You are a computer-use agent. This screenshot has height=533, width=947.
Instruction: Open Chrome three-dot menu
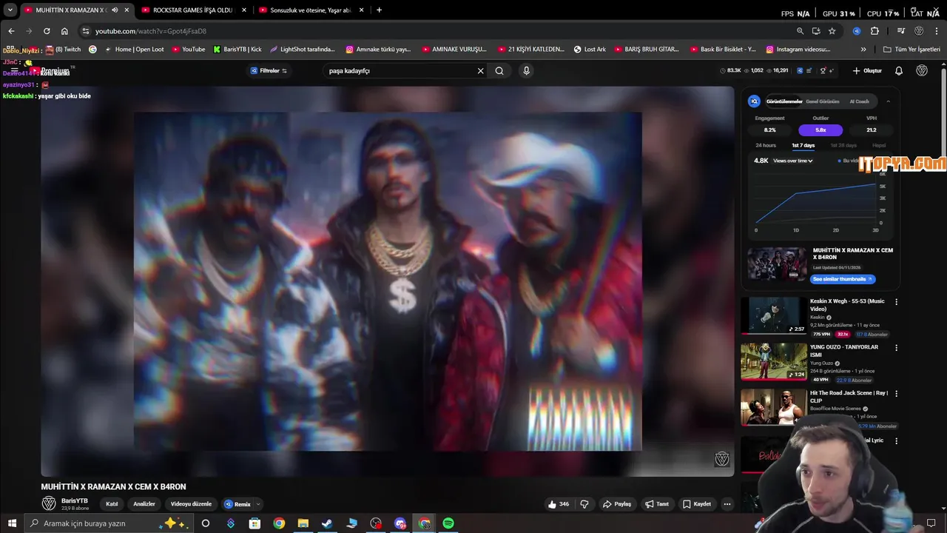[937, 31]
